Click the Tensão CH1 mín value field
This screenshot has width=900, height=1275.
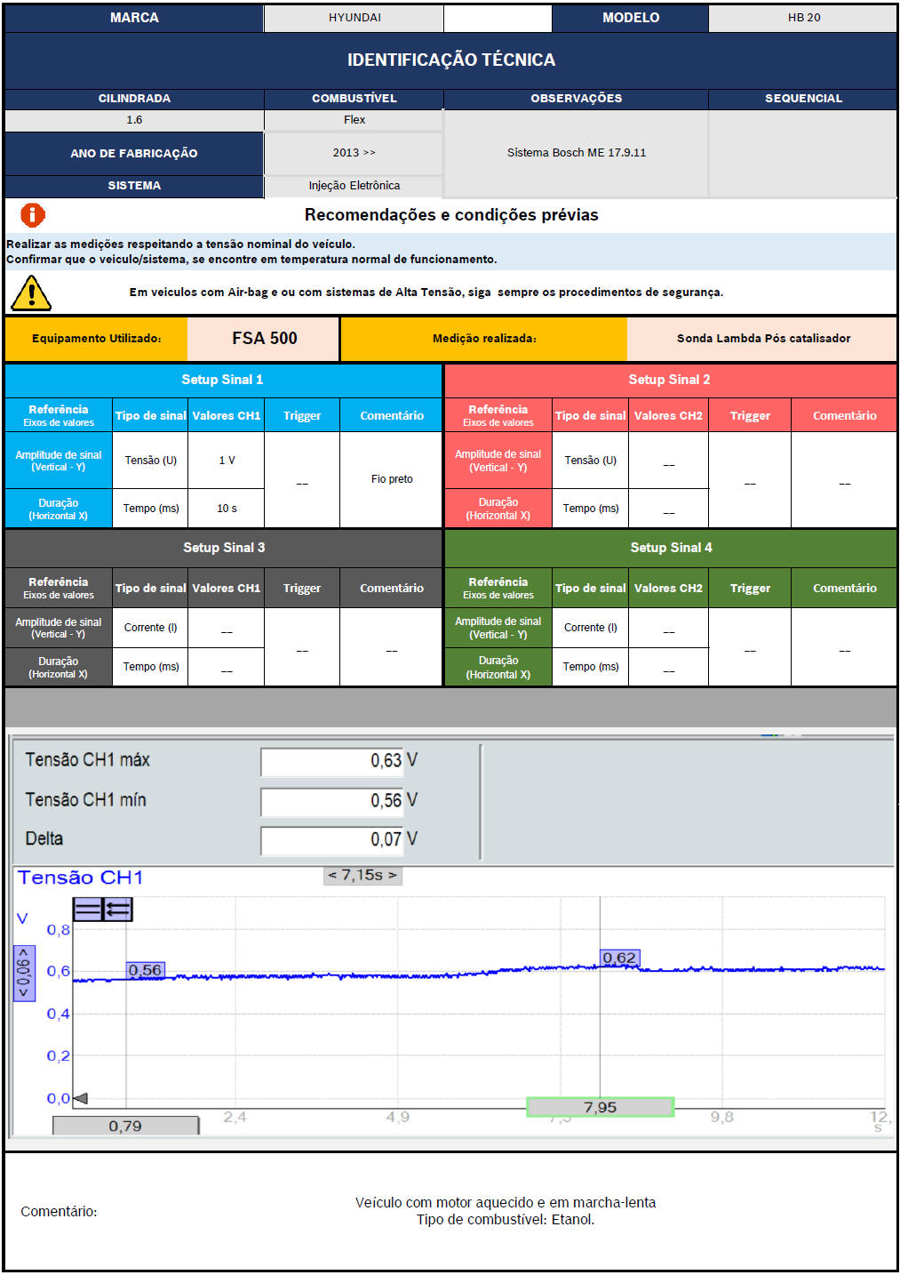331,801
